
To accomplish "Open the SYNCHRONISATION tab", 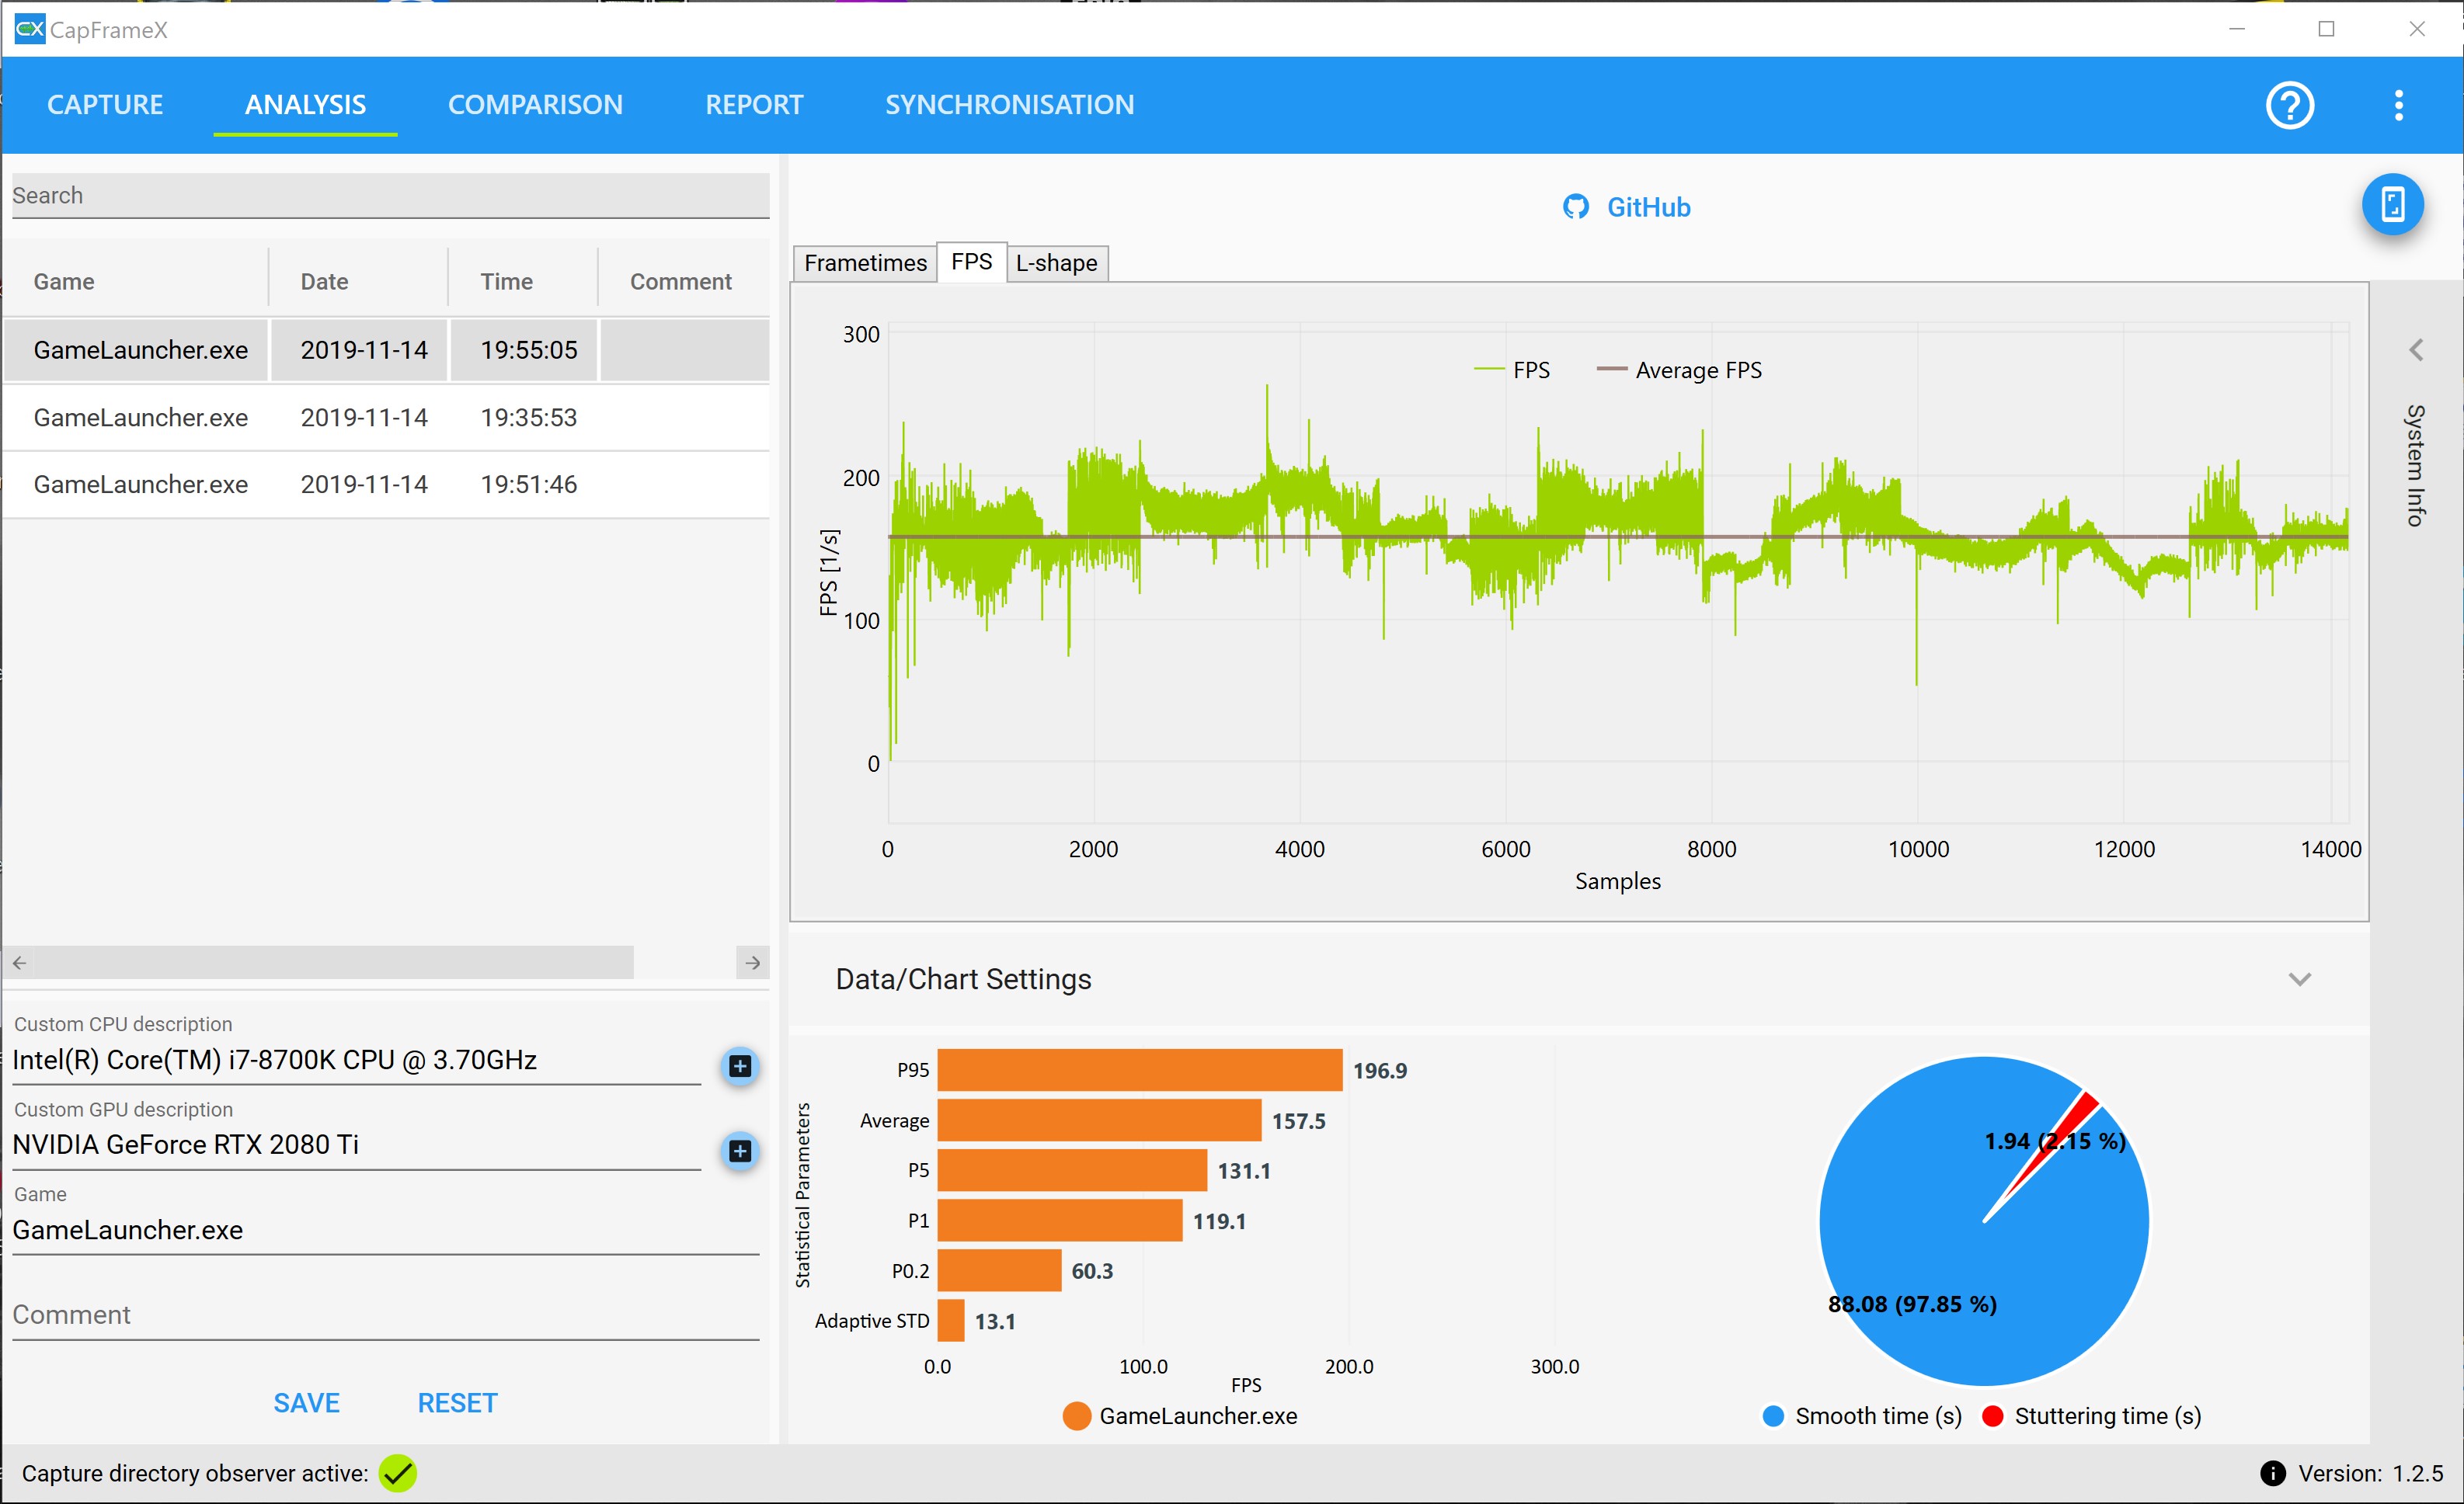I will (x=1009, y=104).
